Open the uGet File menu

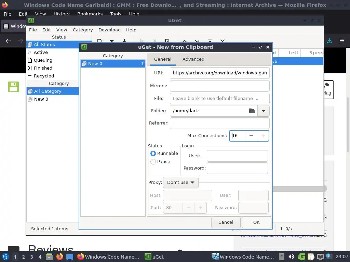[33, 30]
